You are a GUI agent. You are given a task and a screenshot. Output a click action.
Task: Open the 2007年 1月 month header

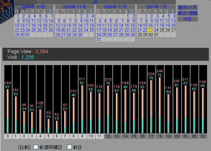click(156, 6)
